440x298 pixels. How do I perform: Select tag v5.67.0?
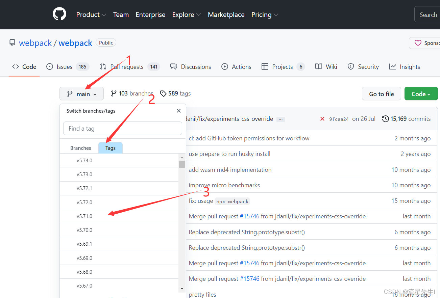point(119,286)
